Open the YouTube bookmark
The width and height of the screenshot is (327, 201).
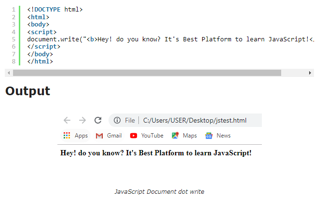click(x=147, y=136)
